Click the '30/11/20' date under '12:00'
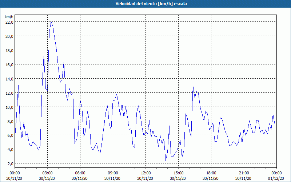This screenshot has width=291, height=182. pos(145,178)
